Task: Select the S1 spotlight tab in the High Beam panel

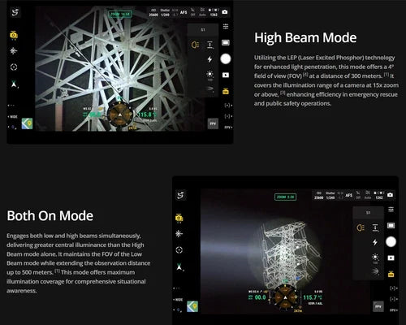Action: coord(203,30)
